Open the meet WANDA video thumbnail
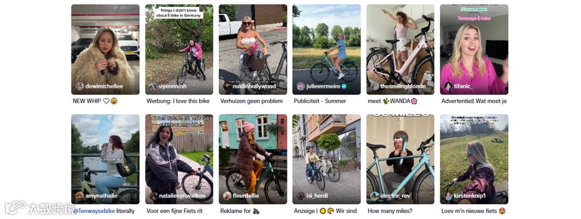The width and height of the screenshot is (581, 219). [x=400, y=49]
